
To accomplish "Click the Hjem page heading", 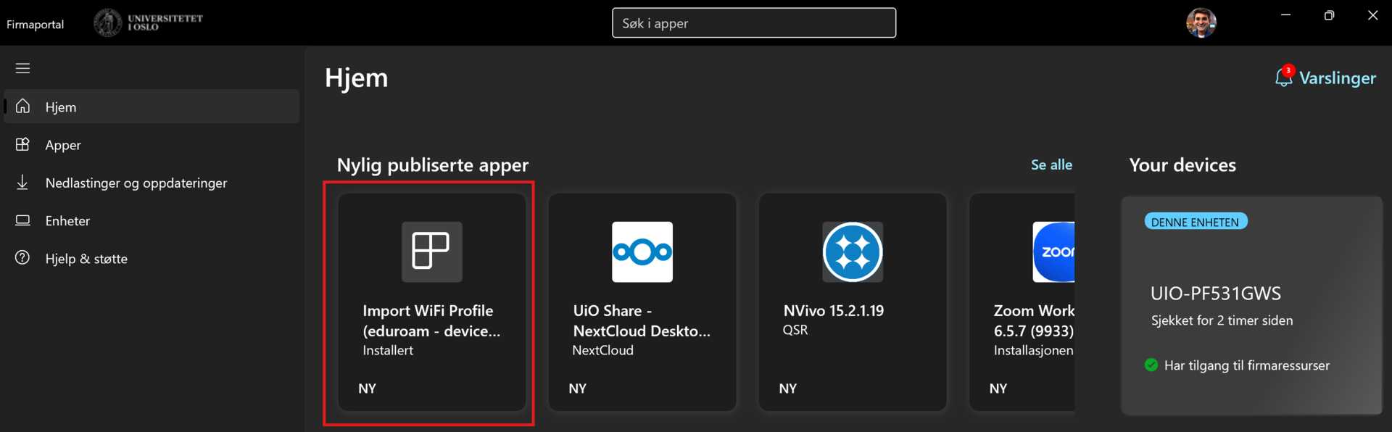I will [357, 78].
